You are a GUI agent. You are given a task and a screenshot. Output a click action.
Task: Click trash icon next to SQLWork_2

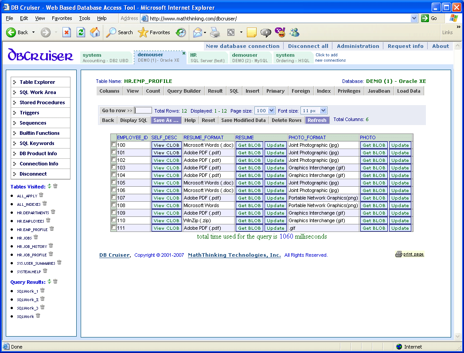42,299
